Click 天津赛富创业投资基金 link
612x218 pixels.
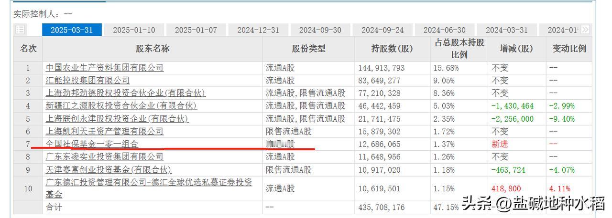click(x=109, y=169)
